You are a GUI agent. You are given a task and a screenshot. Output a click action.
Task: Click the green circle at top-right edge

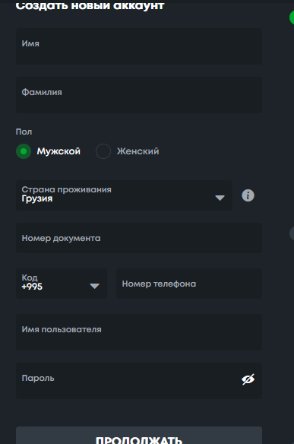[292, 17]
